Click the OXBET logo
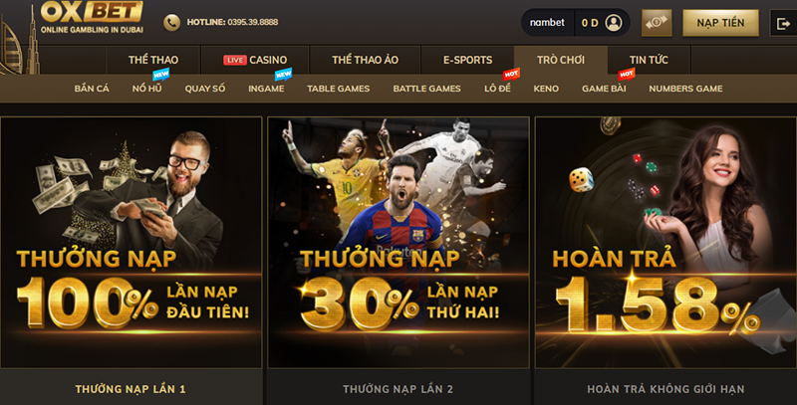Image resolution: width=797 pixels, height=405 pixels. 92,17
